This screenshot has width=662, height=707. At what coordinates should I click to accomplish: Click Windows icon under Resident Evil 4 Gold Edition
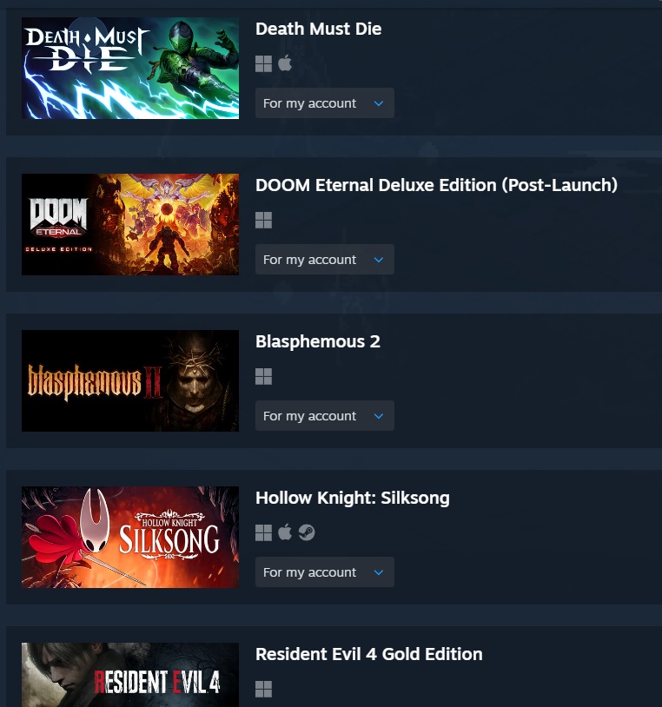[x=263, y=689]
